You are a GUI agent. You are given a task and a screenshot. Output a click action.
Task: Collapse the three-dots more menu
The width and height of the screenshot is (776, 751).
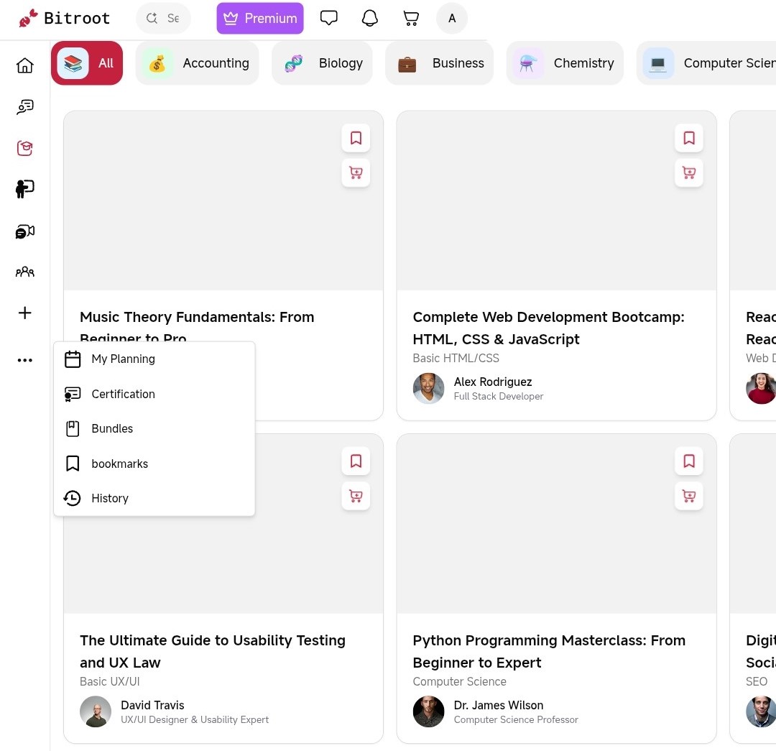25,360
